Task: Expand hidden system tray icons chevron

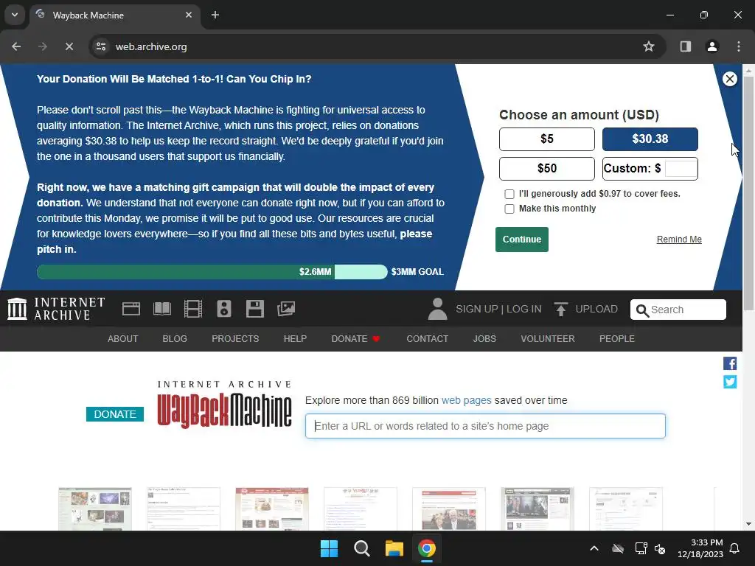Action: [594, 548]
